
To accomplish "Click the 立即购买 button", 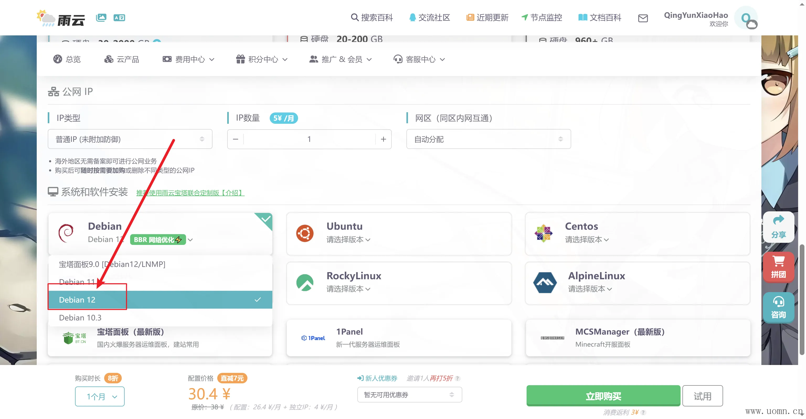I will click(603, 396).
